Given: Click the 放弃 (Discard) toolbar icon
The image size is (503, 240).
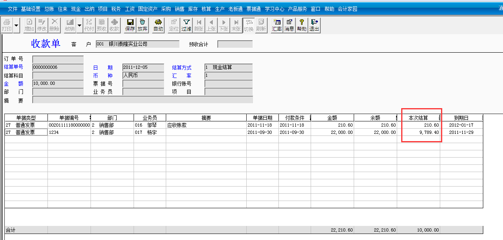Looking at the screenshot, I should coord(142,25).
